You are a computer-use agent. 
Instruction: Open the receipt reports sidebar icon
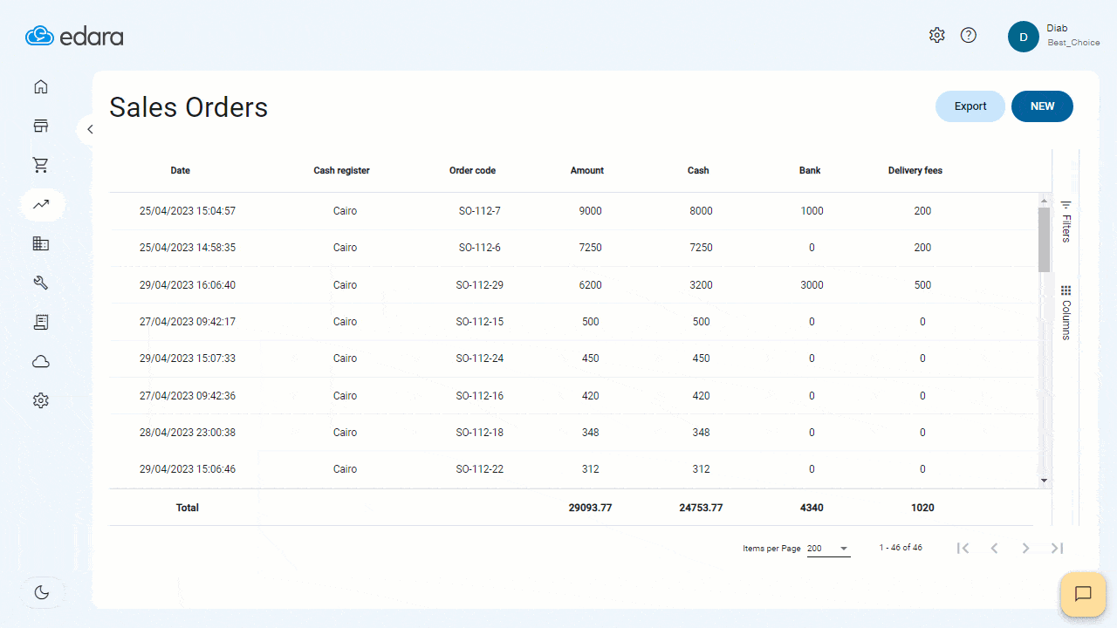[x=41, y=322]
